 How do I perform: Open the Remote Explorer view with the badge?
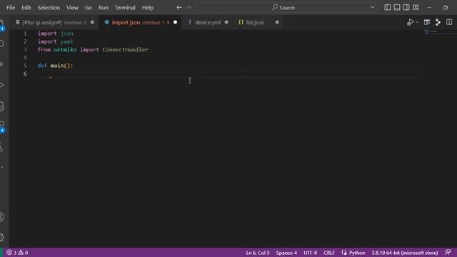[x=2, y=126]
